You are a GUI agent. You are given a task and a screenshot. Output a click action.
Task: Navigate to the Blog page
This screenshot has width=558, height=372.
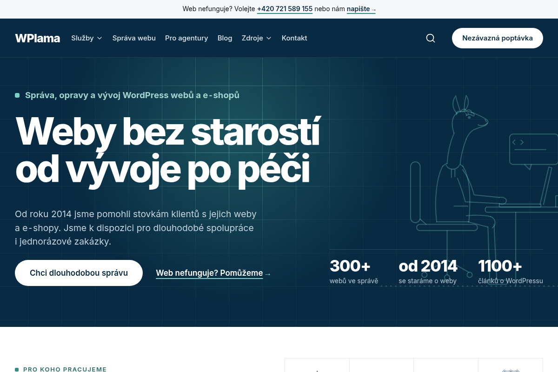click(225, 38)
